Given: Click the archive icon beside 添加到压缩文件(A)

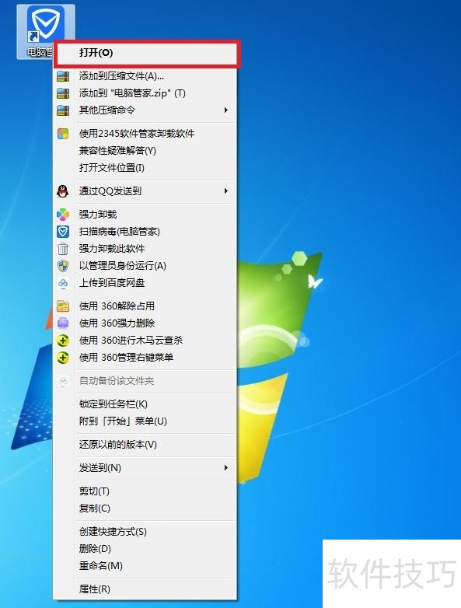Looking at the screenshot, I should point(63,76).
